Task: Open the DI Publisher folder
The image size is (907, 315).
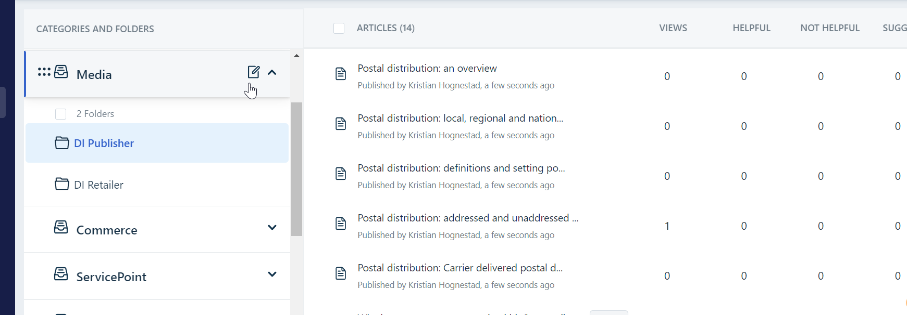Action: tap(157, 143)
